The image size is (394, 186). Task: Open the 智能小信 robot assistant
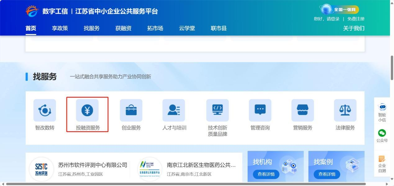point(382,111)
